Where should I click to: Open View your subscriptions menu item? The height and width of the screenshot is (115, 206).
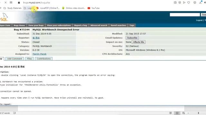[59, 25]
